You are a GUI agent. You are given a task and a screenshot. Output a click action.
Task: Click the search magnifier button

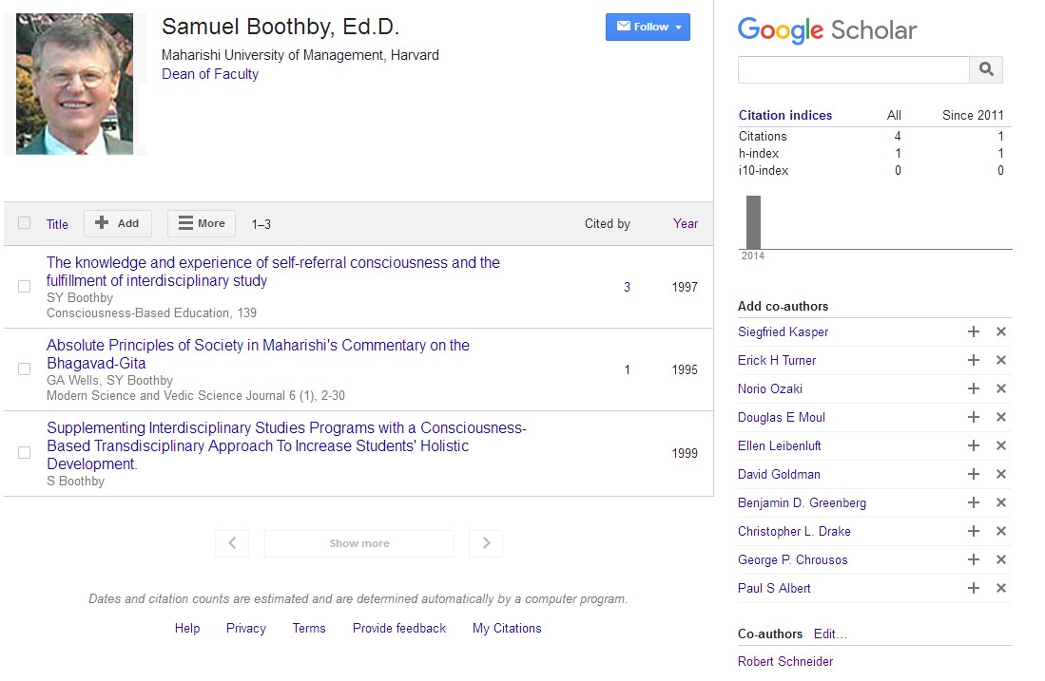point(986,69)
